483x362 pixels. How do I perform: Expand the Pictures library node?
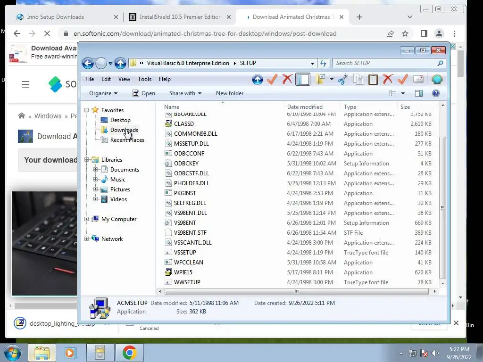(x=95, y=189)
